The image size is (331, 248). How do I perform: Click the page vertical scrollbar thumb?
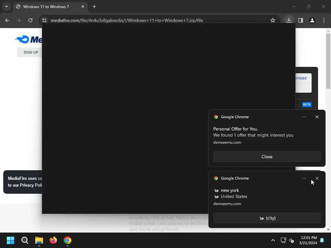coord(328,61)
